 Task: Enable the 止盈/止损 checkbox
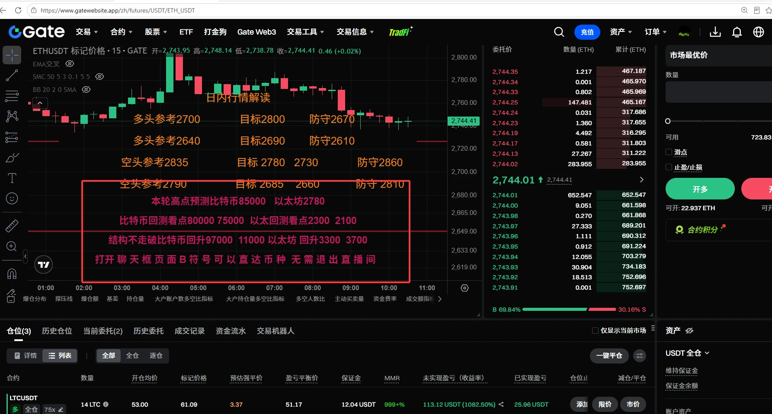pos(669,167)
